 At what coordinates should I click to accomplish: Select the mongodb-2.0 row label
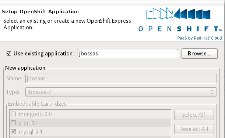[35, 114]
